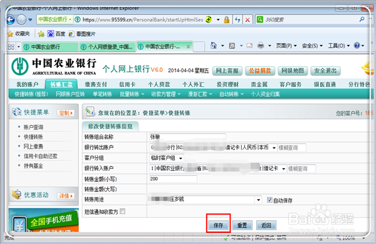Click the 保存 button
Viewport: 376px width, 244px height.
click(218, 225)
